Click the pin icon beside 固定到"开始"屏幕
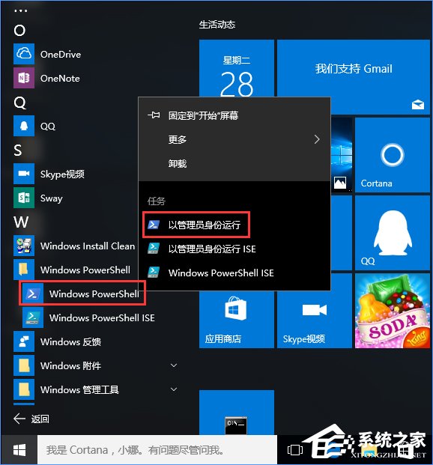 click(154, 115)
